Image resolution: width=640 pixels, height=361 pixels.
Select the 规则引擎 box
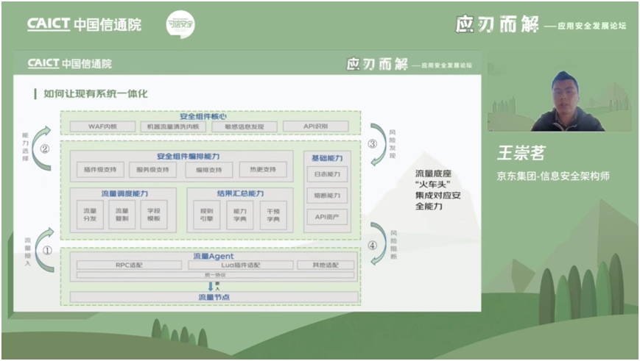click(206, 215)
